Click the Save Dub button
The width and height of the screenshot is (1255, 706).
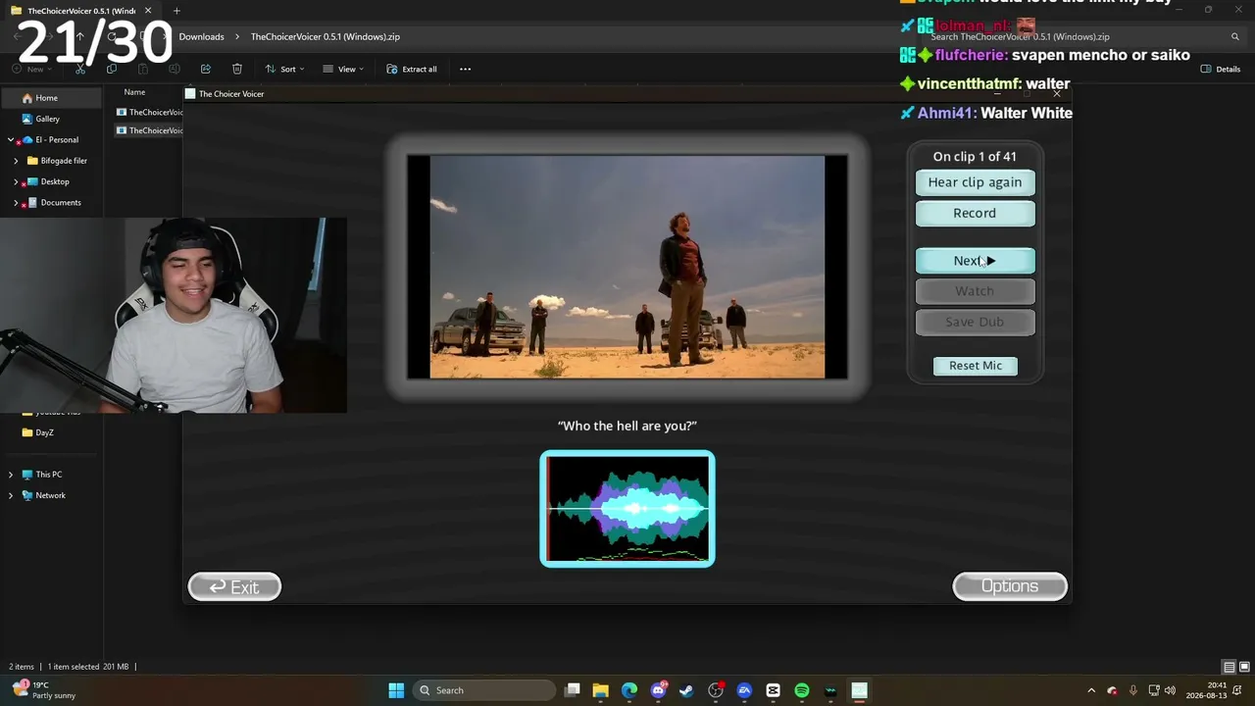(975, 322)
